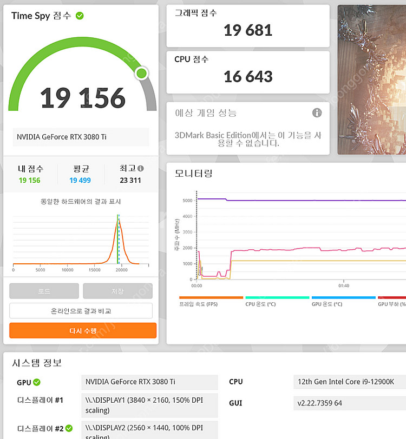Click the 예상 게임 성능 title
This screenshot has height=439, width=406.
tap(206, 113)
